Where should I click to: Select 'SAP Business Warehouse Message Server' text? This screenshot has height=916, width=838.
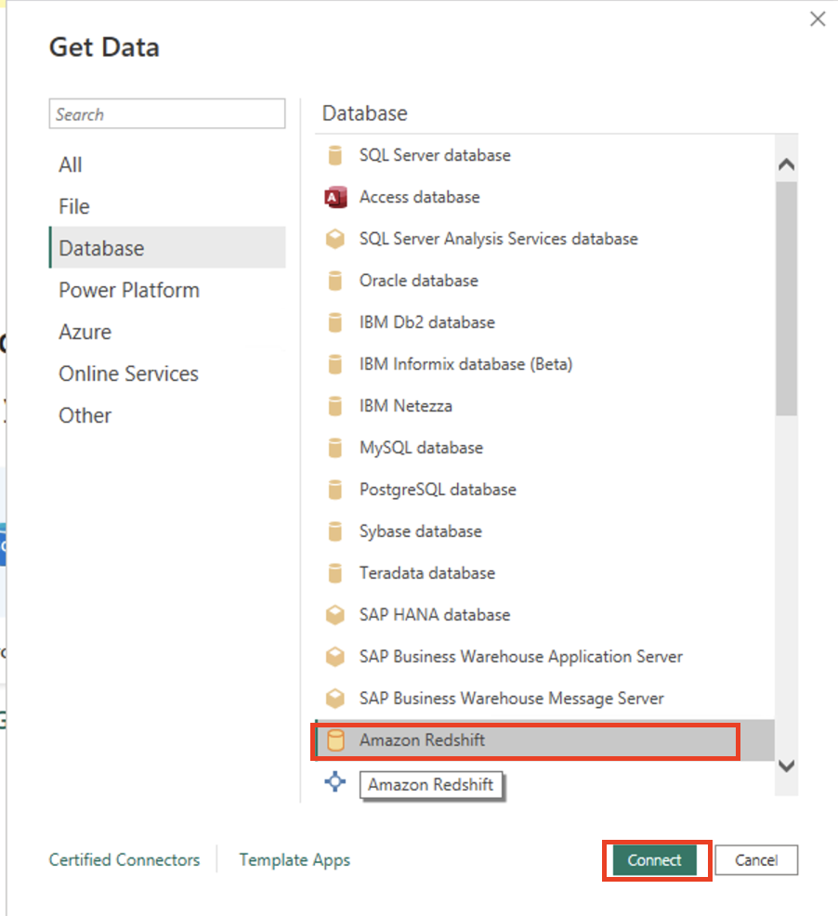pos(511,699)
